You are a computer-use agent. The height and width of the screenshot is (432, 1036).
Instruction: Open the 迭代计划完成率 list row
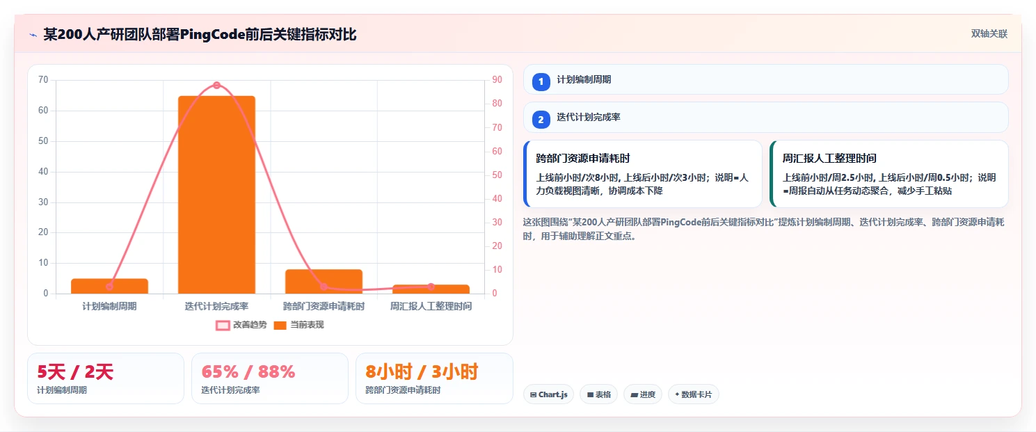765,118
